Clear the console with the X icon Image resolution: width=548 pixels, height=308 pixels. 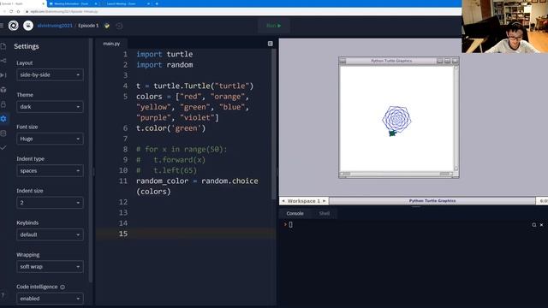point(542,225)
